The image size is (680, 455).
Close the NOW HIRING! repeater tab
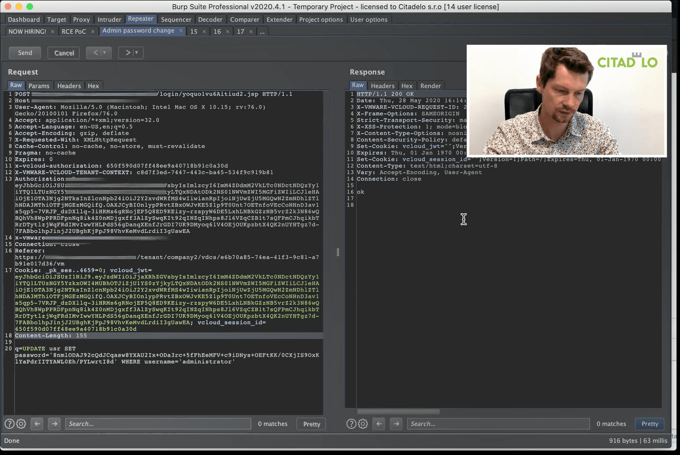[53, 32]
